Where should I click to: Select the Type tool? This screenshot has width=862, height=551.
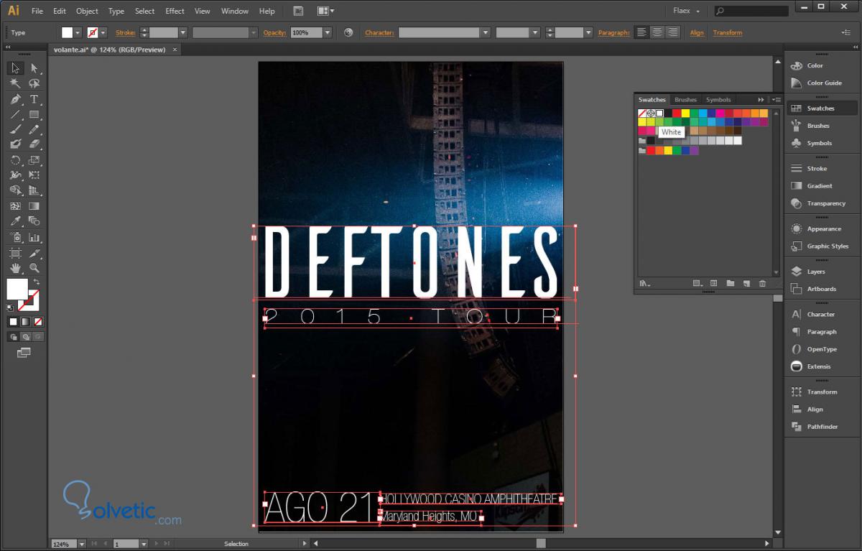pyautogui.click(x=34, y=99)
